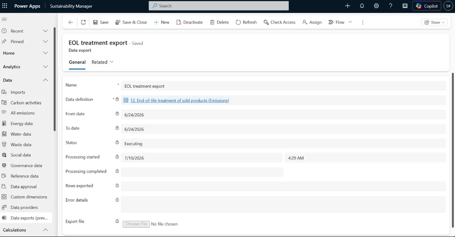Open the help question mark

point(391,6)
